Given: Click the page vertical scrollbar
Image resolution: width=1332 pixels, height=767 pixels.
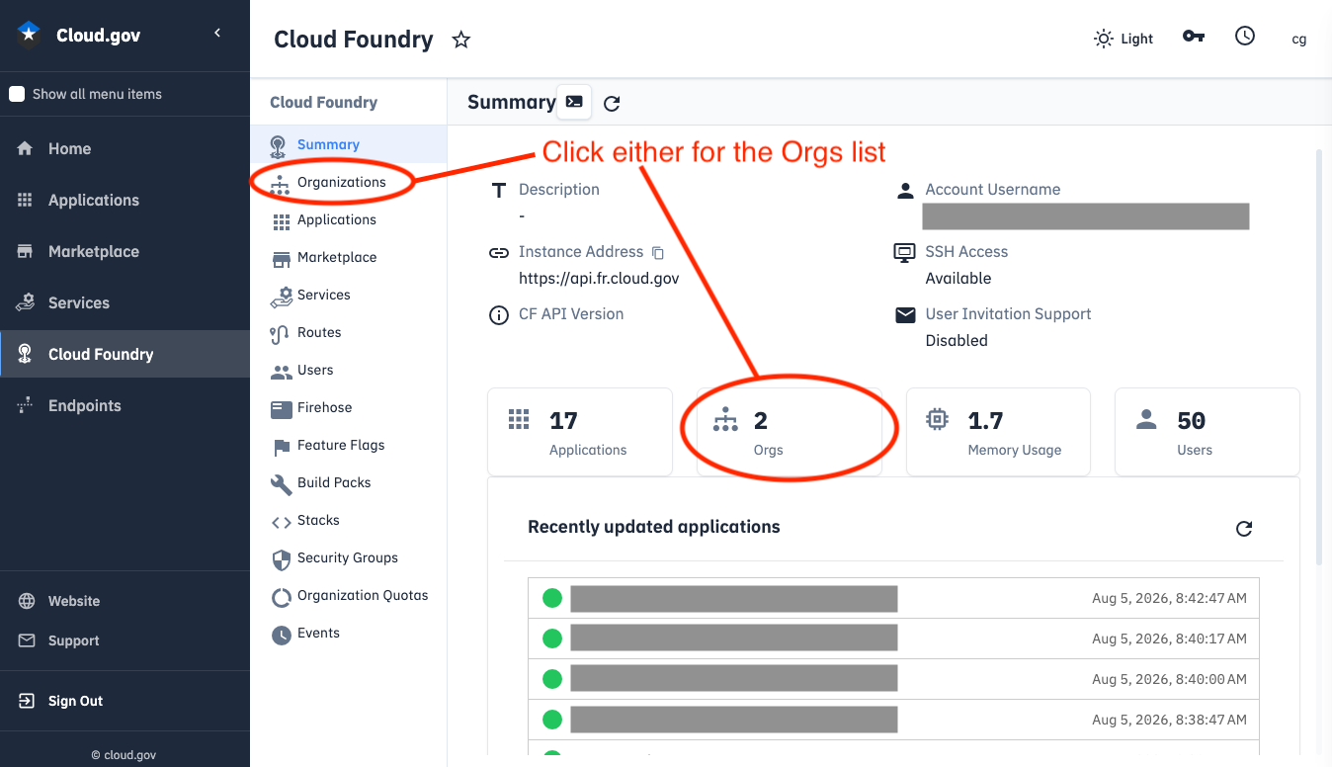Looking at the screenshot, I should click(x=1319, y=356).
